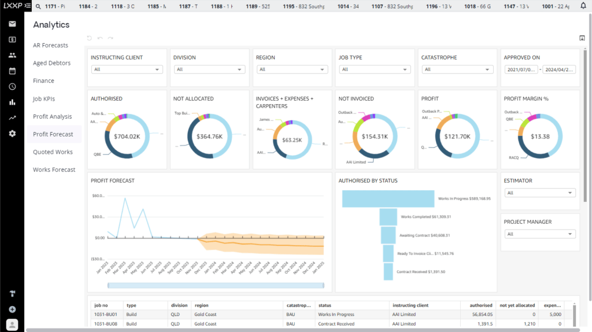Open the settings gear in left sidebar
The width and height of the screenshot is (592, 332).
tap(12, 134)
